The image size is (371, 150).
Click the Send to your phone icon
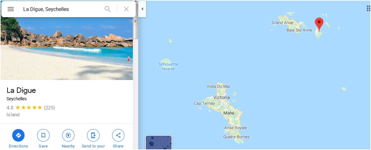(93, 135)
